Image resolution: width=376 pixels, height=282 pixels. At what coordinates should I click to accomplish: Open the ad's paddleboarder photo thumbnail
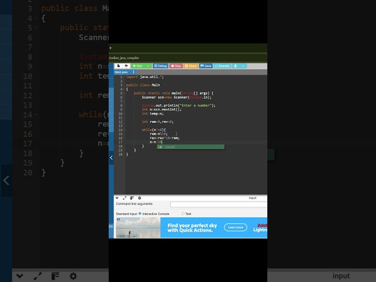click(138, 227)
